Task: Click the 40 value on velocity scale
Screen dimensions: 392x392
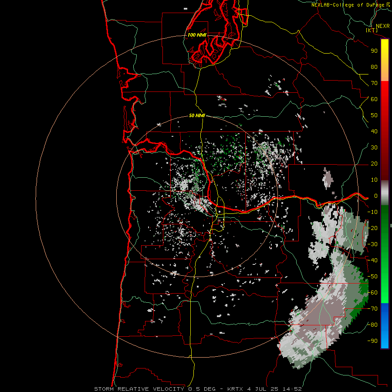Action: tap(374, 131)
